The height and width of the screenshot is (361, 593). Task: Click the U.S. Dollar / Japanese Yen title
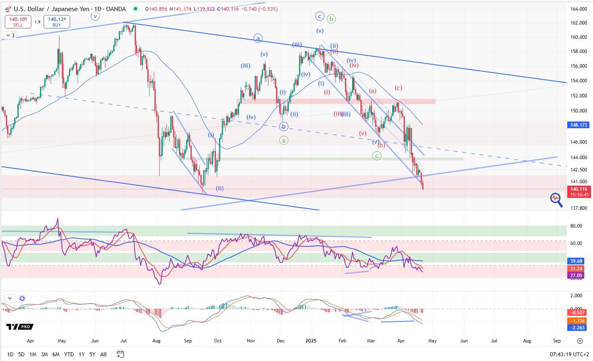70,9
